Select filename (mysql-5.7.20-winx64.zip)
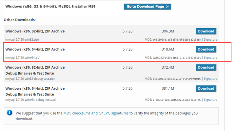235x131 pixels. [23, 58]
